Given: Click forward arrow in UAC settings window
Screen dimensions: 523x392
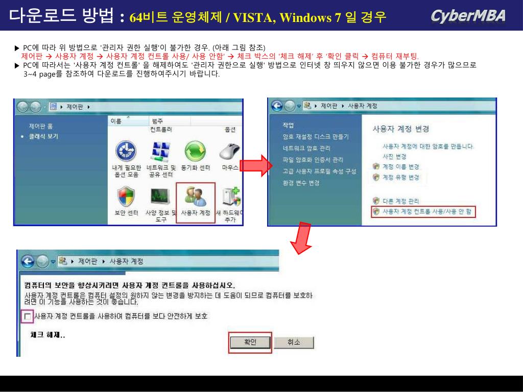Looking at the screenshot, I should click(x=42, y=261).
